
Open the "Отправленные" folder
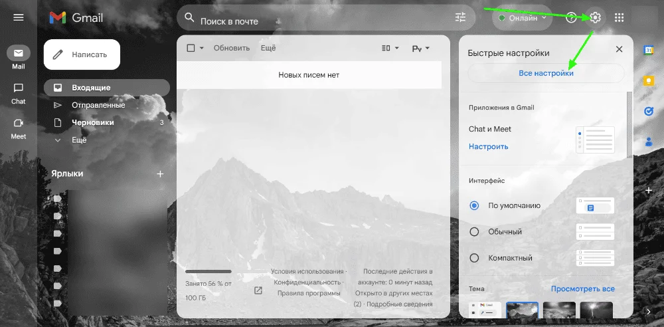pos(98,105)
